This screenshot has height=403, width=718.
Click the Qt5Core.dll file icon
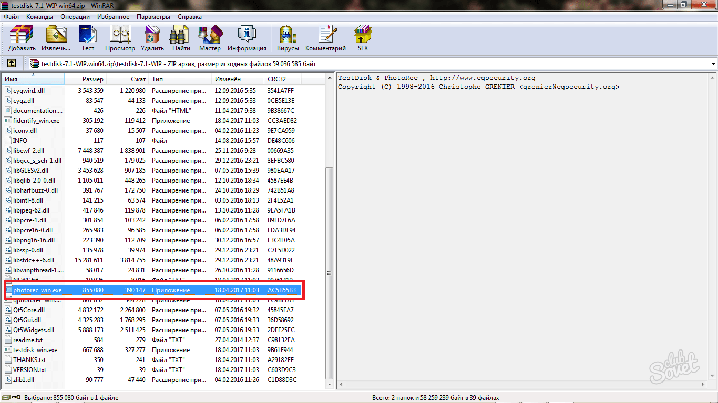point(8,310)
